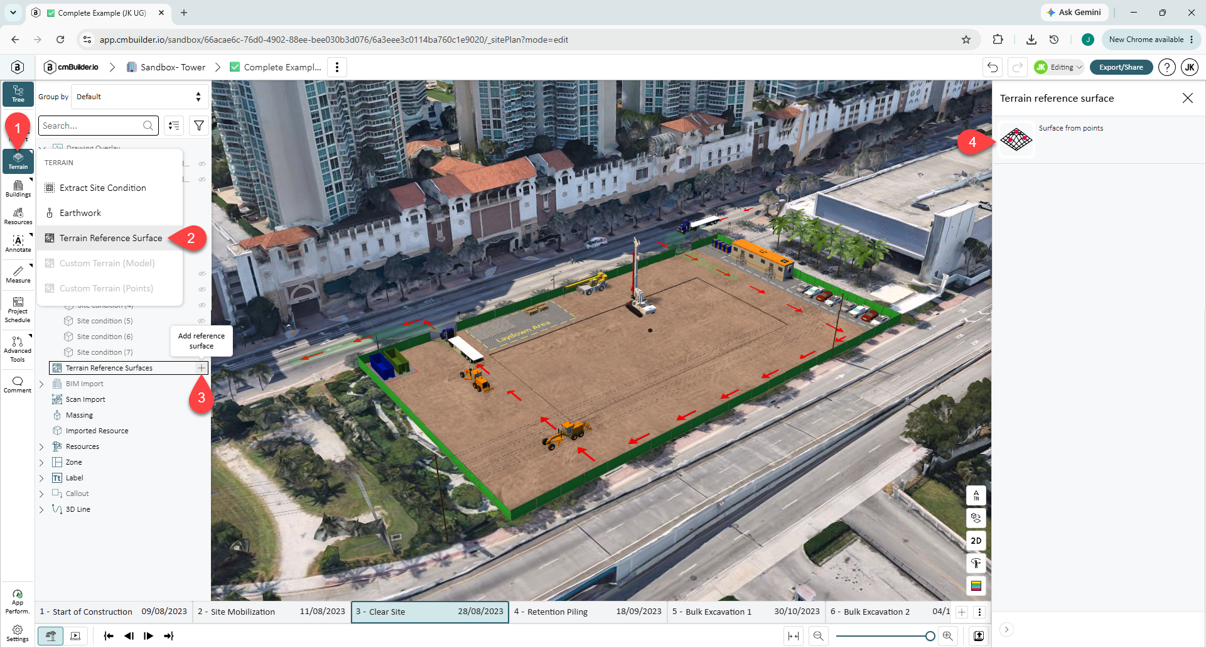Open the Project Schedule panel
Screen dimensions: 1206x648
coord(18,310)
